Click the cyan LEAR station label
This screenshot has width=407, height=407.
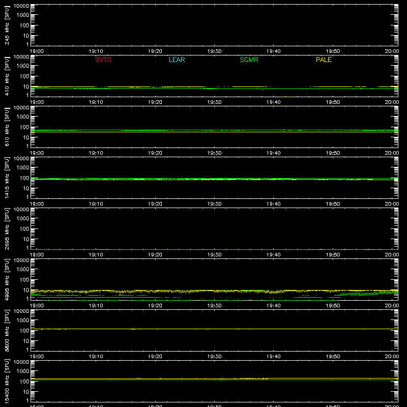point(177,60)
